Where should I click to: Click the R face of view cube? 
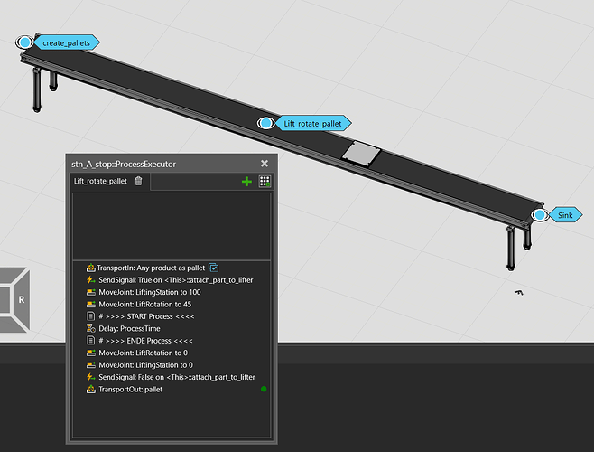20,297
